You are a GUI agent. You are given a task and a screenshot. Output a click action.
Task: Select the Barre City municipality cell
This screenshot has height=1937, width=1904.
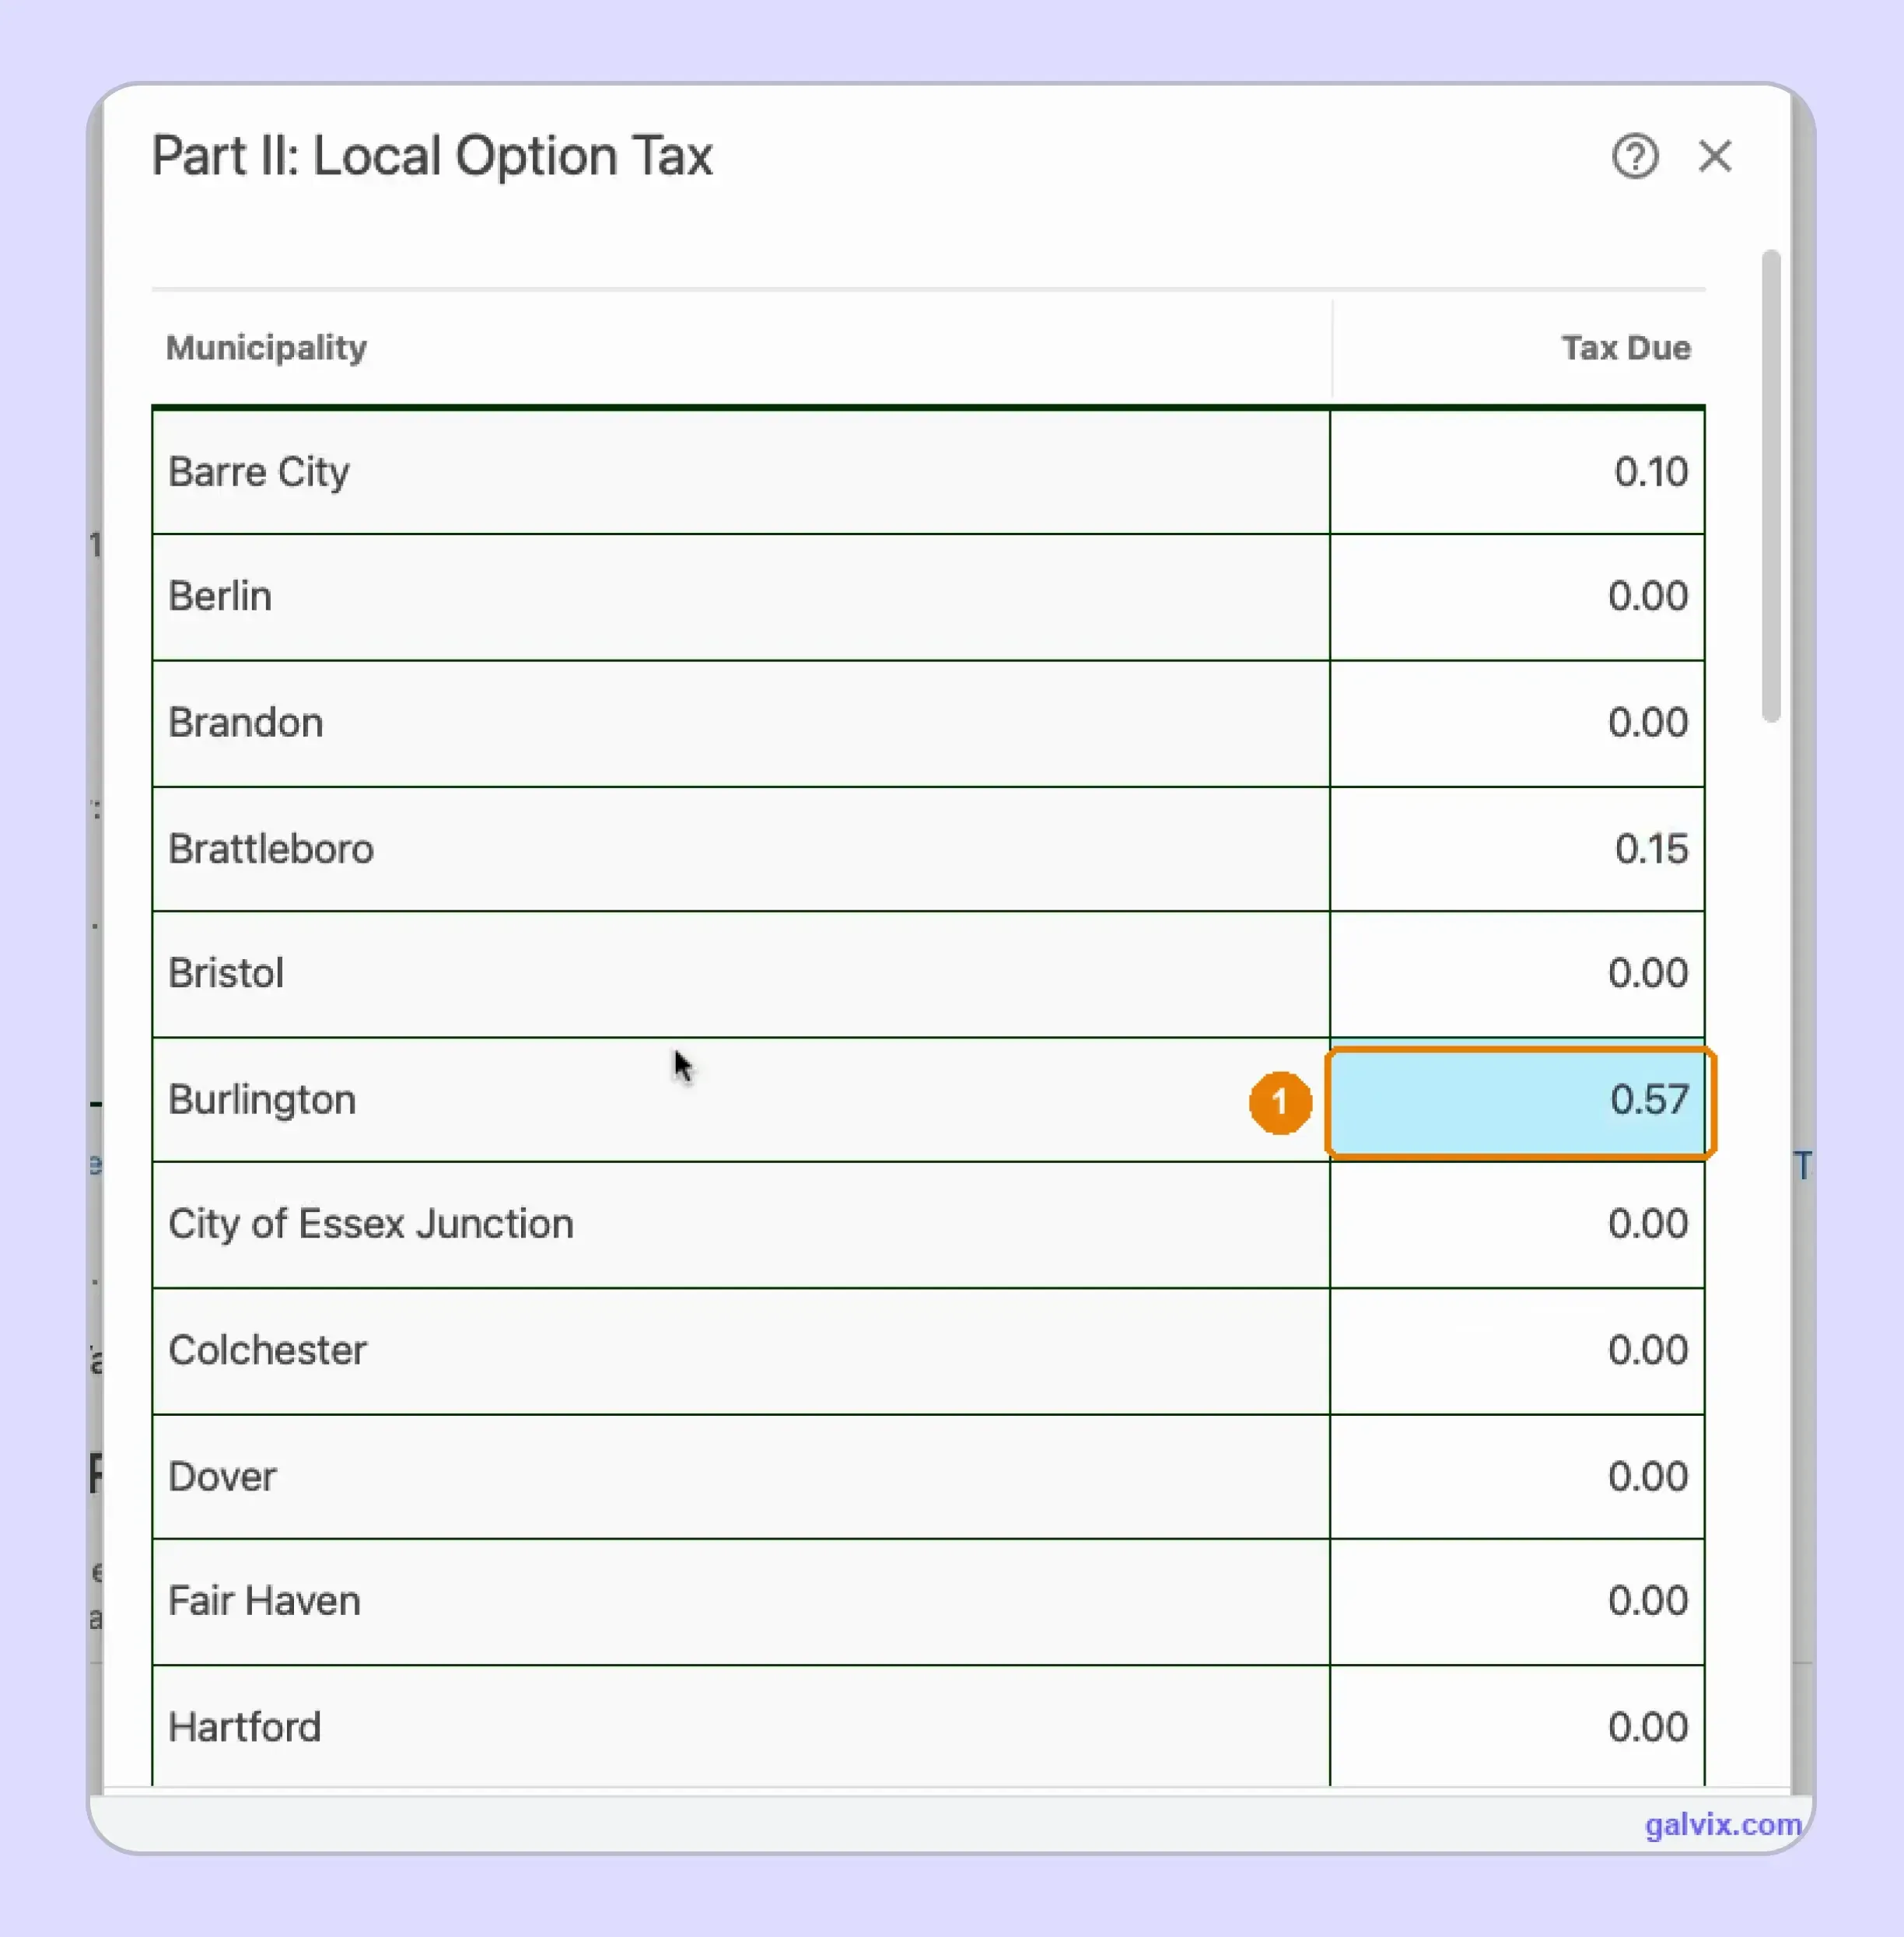tap(741, 472)
